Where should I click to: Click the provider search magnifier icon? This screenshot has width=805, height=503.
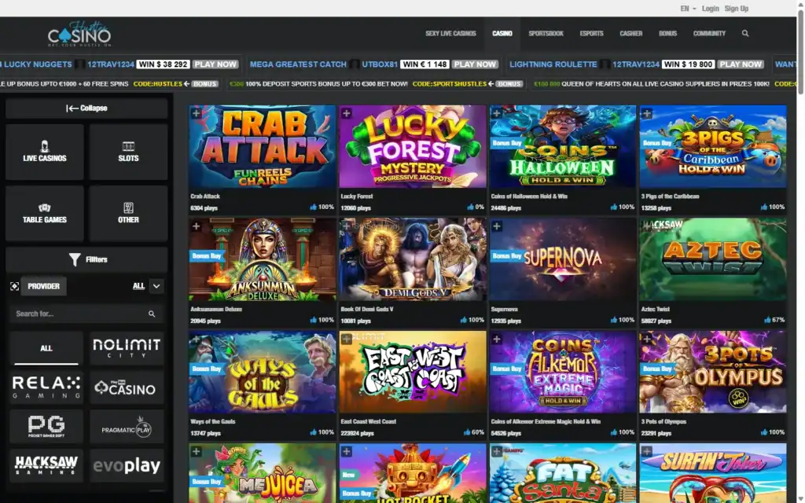coord(152,314)
